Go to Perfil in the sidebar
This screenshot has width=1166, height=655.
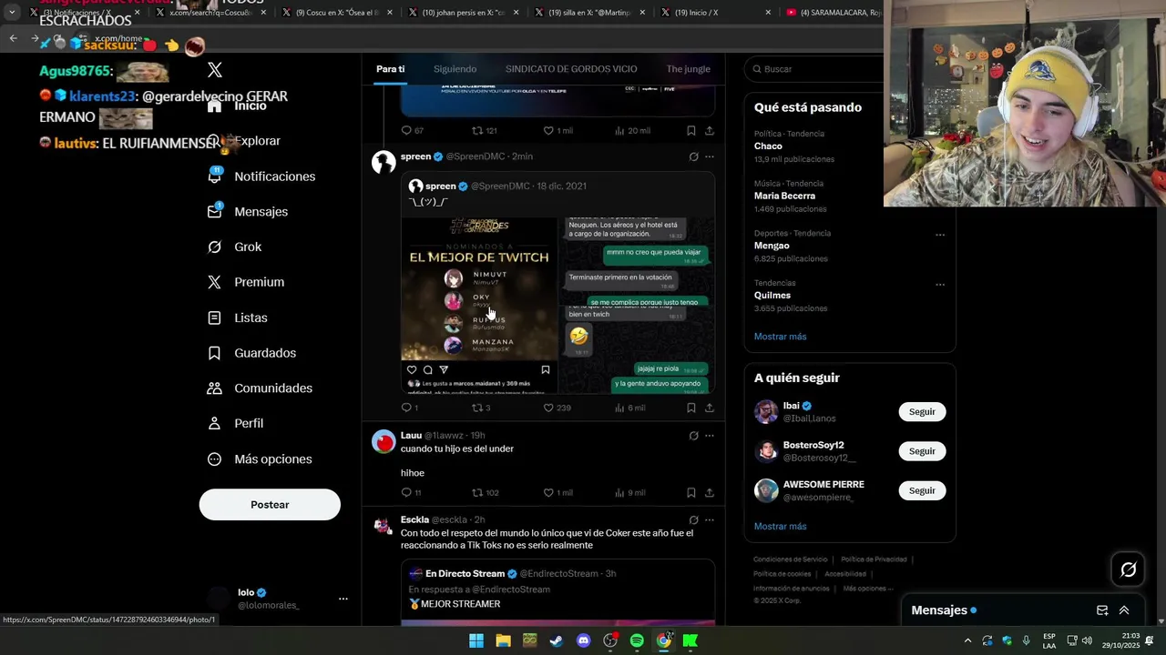coord(235,424)
